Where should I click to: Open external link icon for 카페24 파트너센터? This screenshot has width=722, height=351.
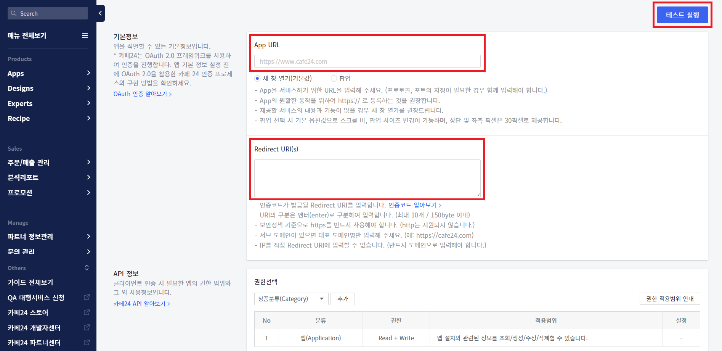(87, 343)
